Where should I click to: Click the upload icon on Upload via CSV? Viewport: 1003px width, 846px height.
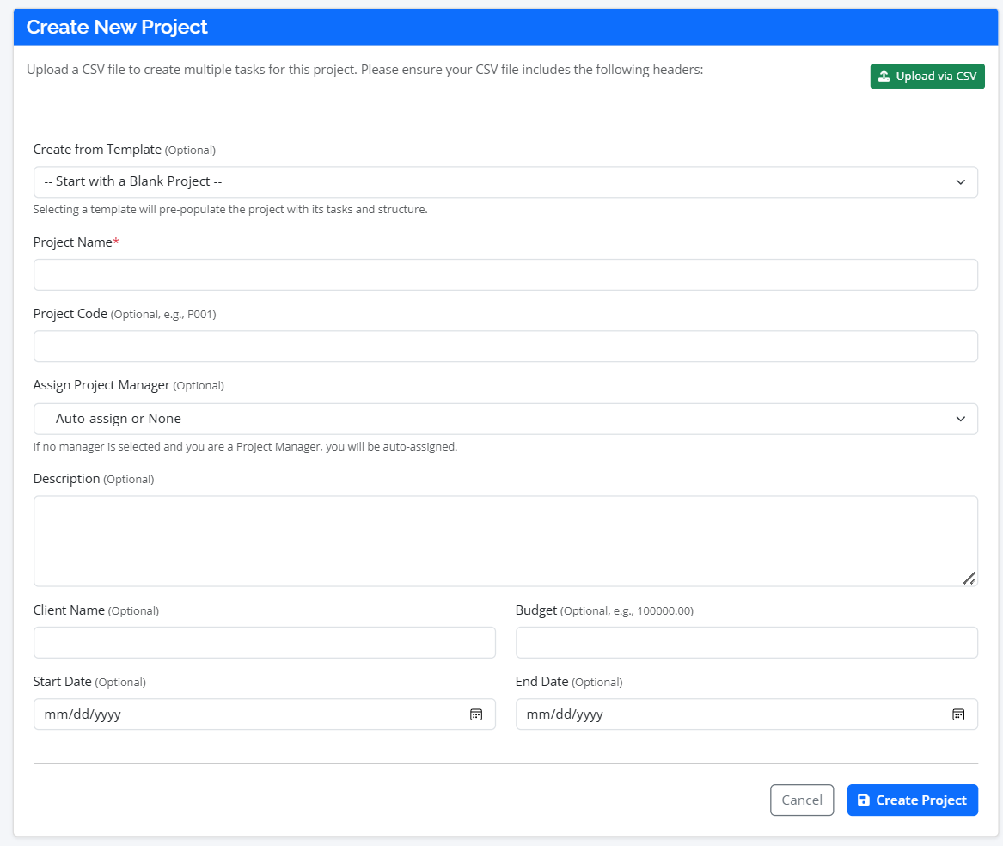(x=883, y=76)
